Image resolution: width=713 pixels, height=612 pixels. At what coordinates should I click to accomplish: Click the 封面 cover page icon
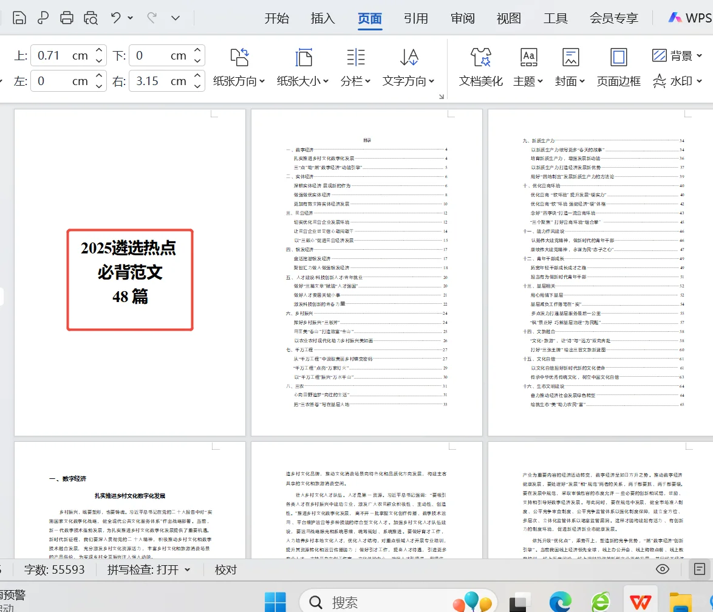571,57
